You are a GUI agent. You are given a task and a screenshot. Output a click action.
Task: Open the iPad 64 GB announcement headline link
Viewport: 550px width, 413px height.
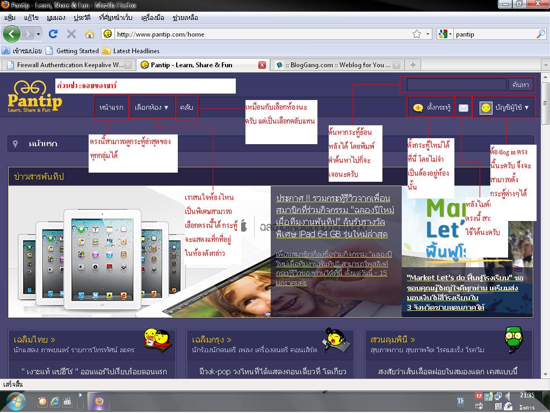click(335, 216)
